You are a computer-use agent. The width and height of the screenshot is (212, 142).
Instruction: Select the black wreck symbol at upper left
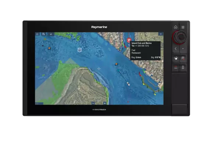(x=43, y=46)
